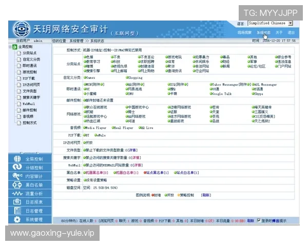This screenshot has height=246, width=308.
Task: Click the 策略控制 orange legend dot
Action: pyautogui.click(x=179, y=195)
